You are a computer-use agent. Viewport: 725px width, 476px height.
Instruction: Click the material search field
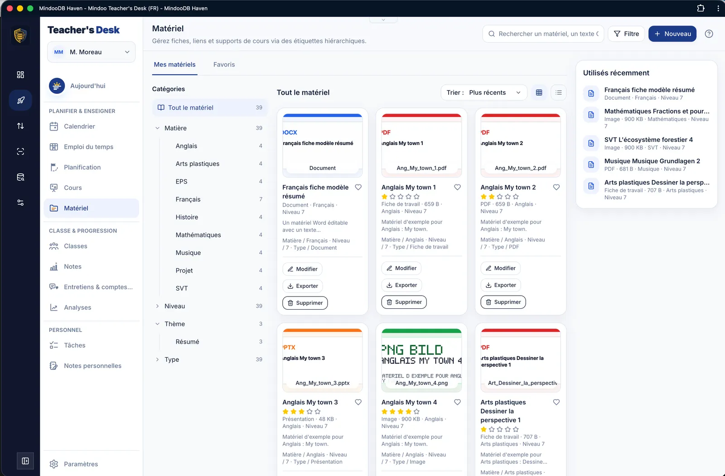(x=543, y=34)
